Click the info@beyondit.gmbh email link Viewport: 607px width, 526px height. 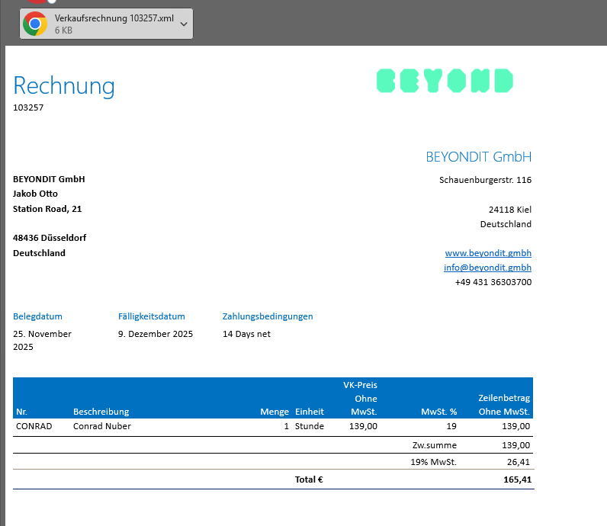pyautogui.click(x=487, y=268)
